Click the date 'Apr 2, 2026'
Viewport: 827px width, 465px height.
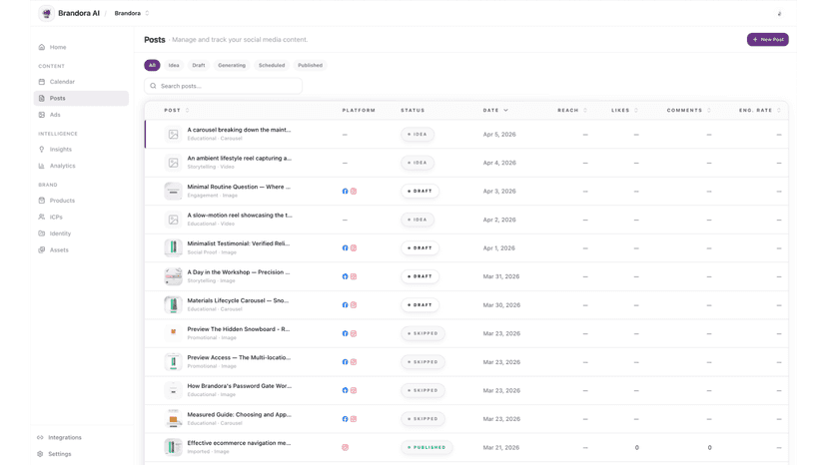coord(499,220)
